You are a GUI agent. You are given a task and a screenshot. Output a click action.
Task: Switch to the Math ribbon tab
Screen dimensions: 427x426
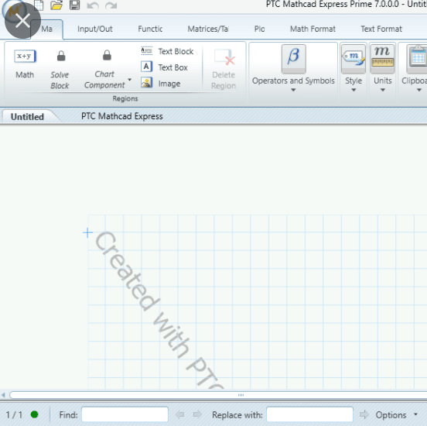coord(47,29)
